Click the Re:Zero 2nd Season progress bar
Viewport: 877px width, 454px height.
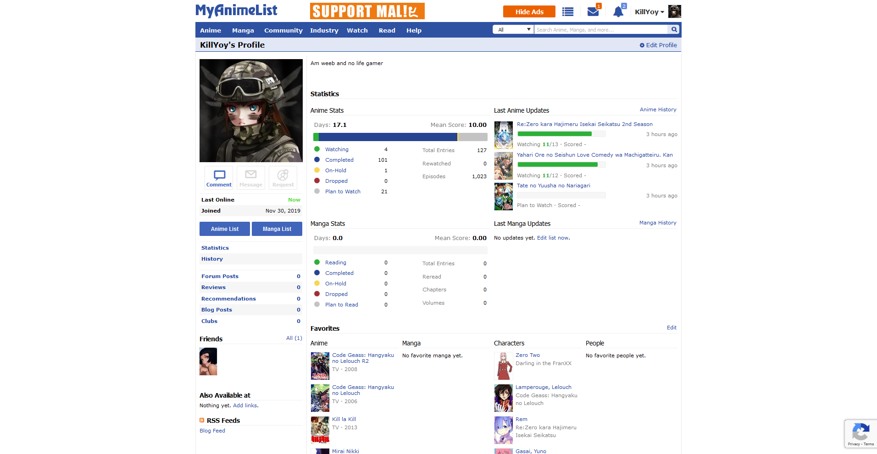click(561, 134)
